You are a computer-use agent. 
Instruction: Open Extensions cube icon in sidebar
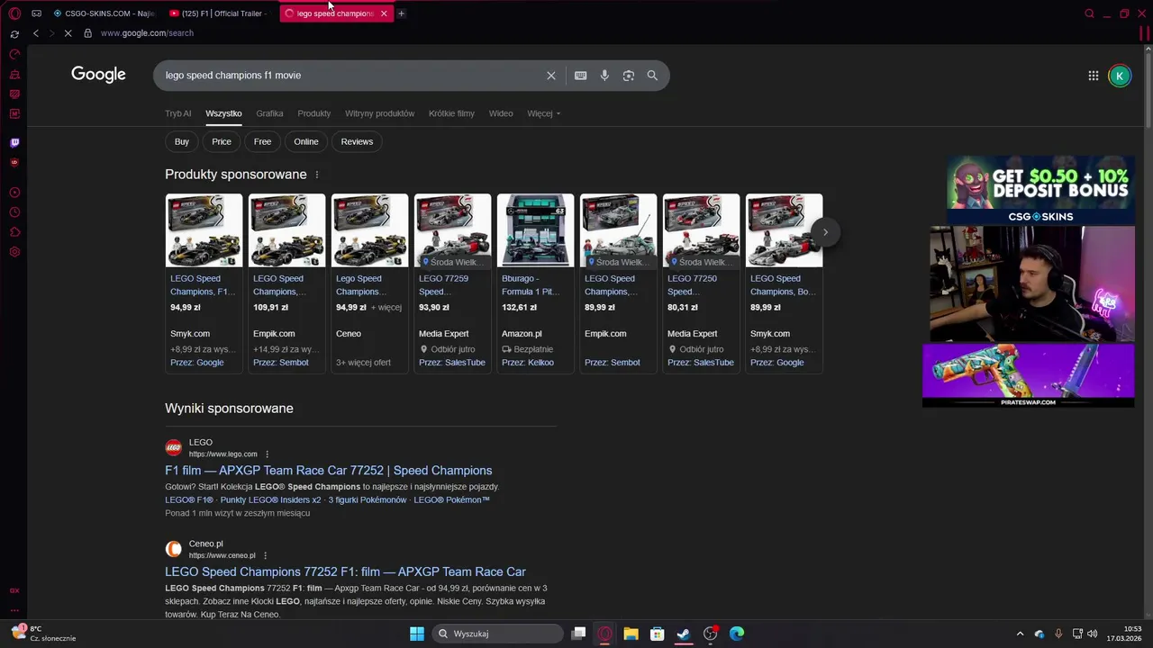coord(14,232)
